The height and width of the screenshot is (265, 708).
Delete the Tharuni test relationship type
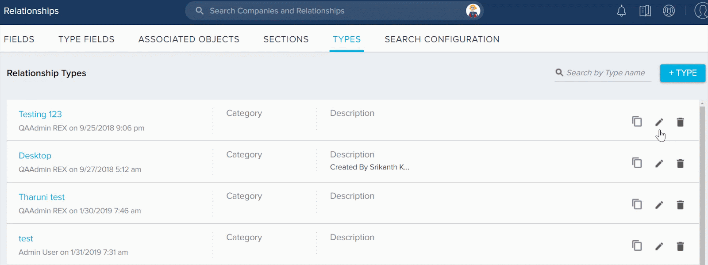(681, 205)
